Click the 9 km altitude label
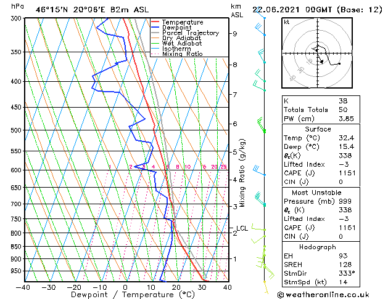 tap(235, 34)
